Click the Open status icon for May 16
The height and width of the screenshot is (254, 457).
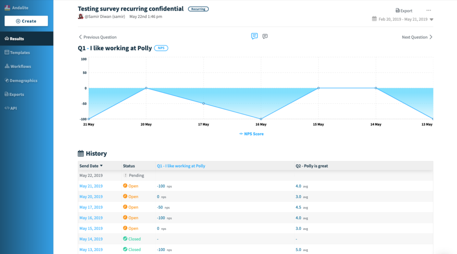[125, 217]
